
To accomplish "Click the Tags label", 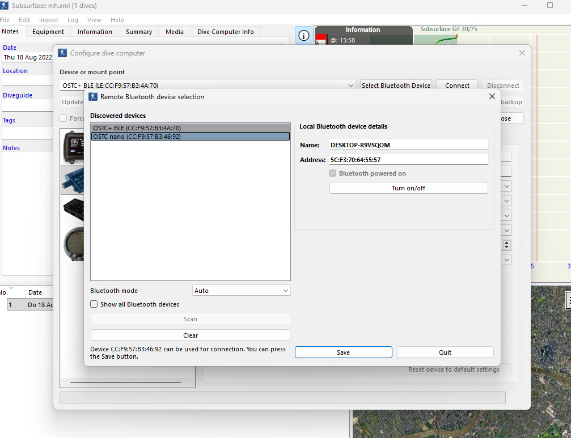I will [x=9, y=120].
